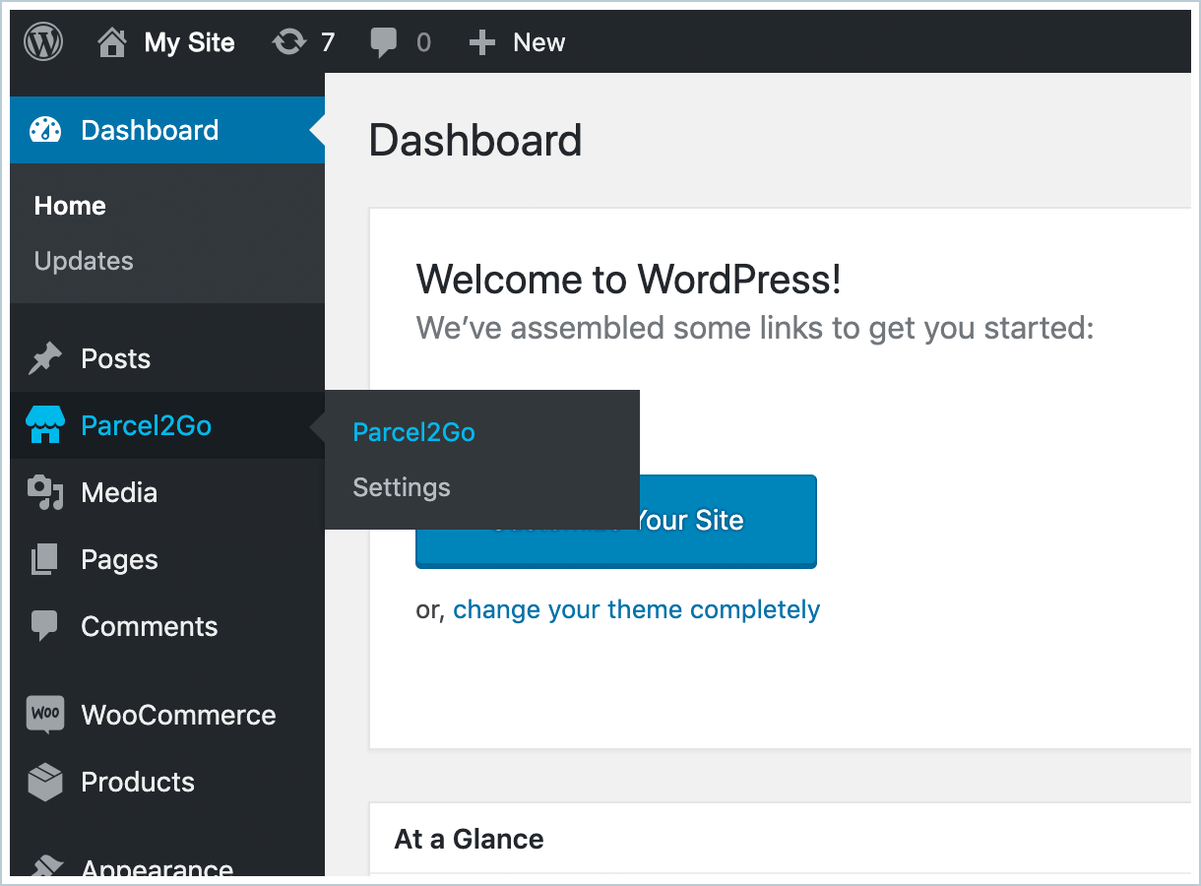
Task: Select Parcel2Go in the flyout submenu
Action: 413,432
